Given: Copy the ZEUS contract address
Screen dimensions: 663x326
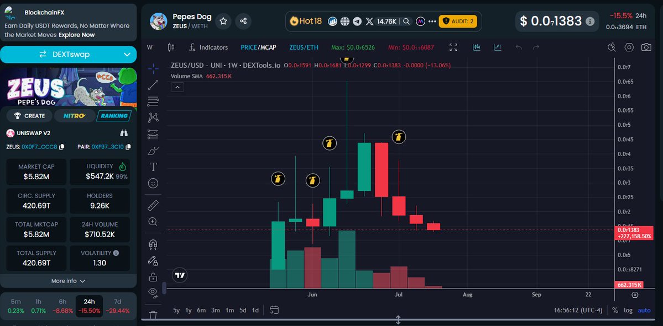Looking at the screenshot, I should click(x=62, y=147).
